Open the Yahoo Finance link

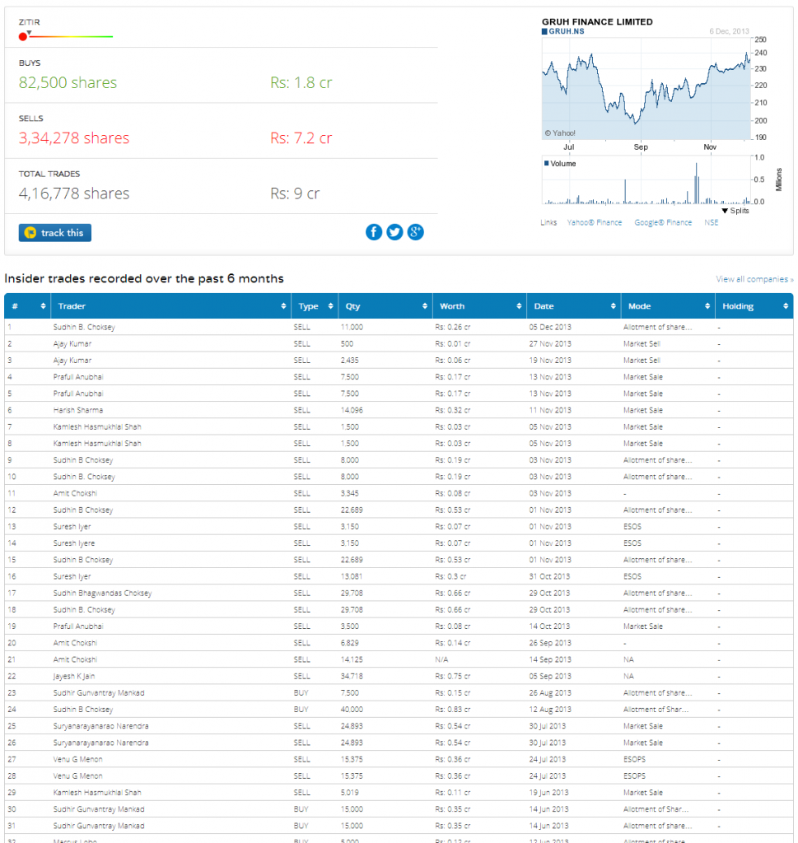point(595,222)
